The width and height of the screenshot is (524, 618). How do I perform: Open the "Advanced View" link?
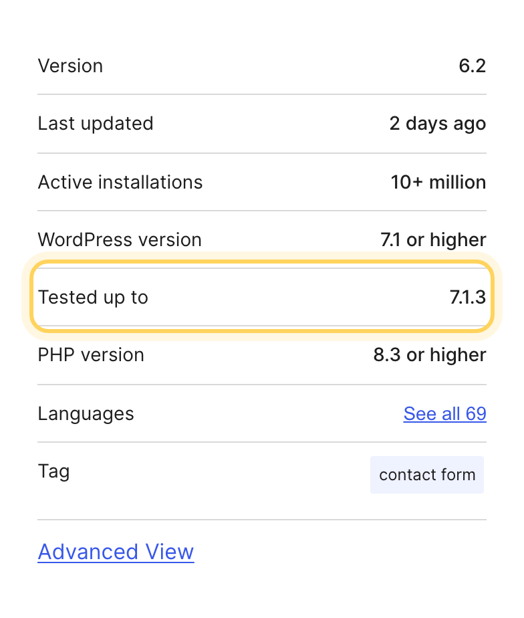pos(116,552)
